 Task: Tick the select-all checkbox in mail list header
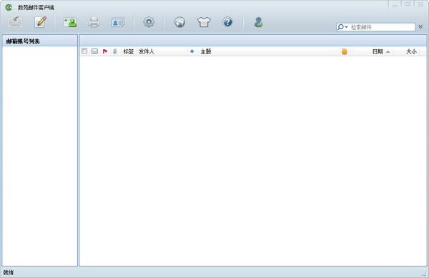click(x=84, y=51)
